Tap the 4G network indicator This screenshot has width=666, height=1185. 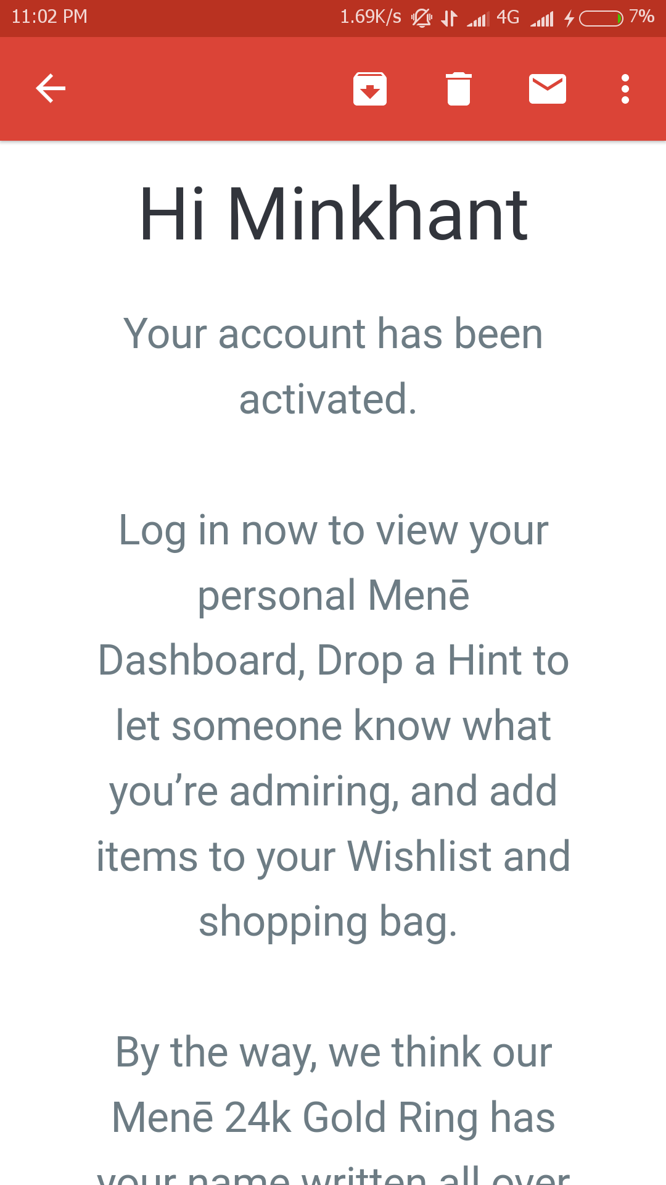tap(508, 17)
